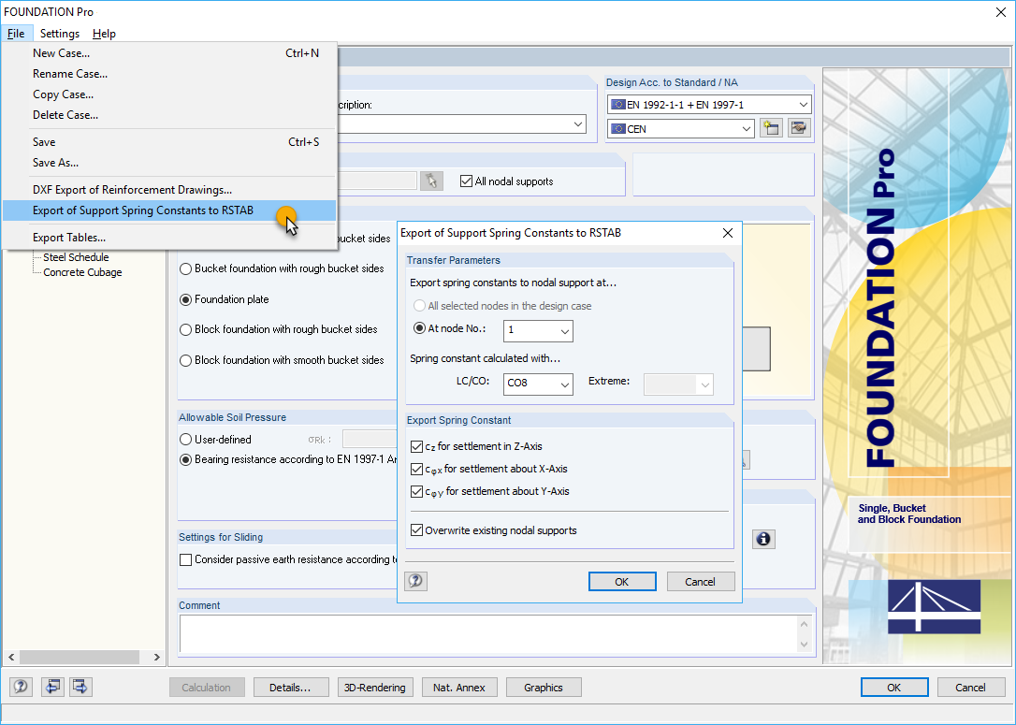
Task: Choose Rename Case... menu entry
Action: 169,74
